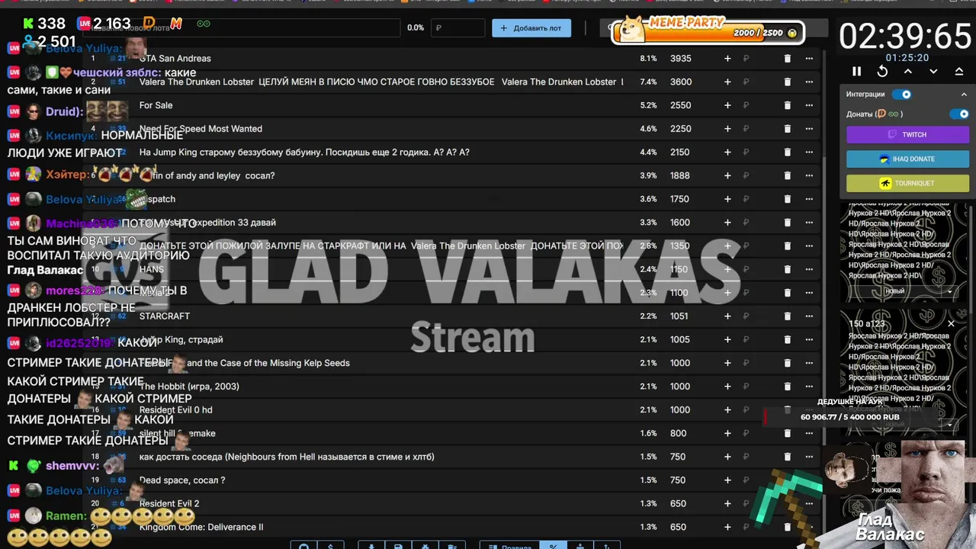Viewport: 976px width, 549px height.
Task: Click plus on Need For Speed Most Wanted
Action: point(727,129)
